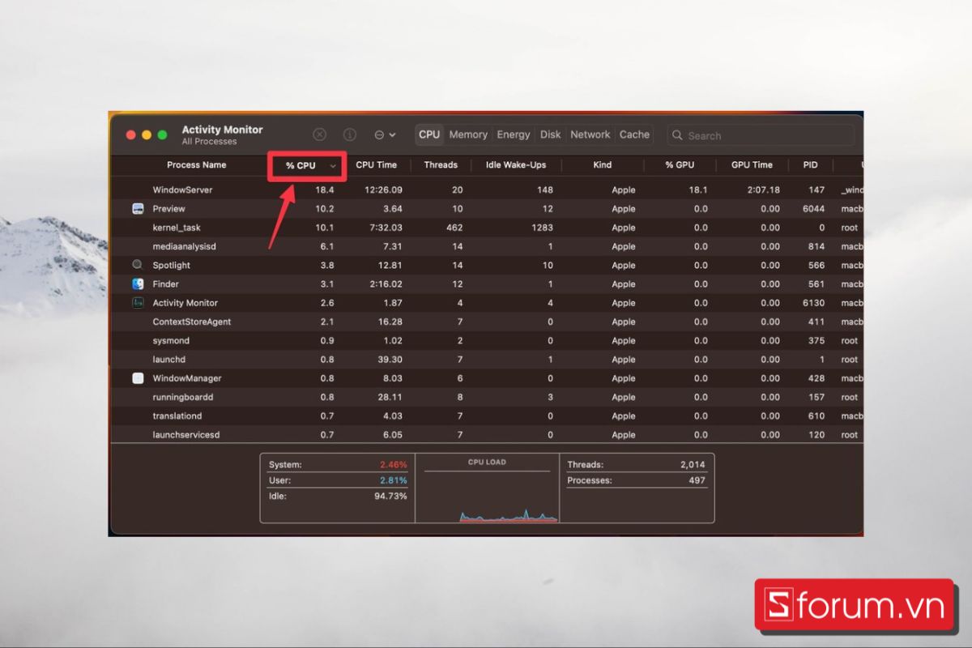972x648 pixels.
Task: Click the Activity Monitor icon in the process list
Action: point(138,302)
